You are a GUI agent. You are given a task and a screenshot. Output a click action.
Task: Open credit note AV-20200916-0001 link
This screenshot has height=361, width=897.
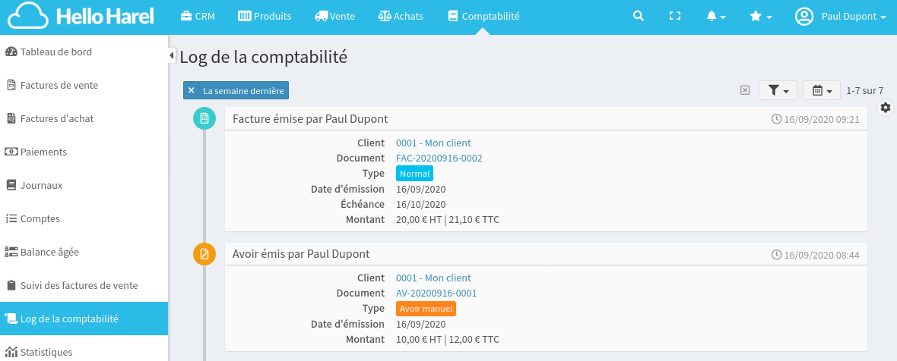(x=436, y=293)
